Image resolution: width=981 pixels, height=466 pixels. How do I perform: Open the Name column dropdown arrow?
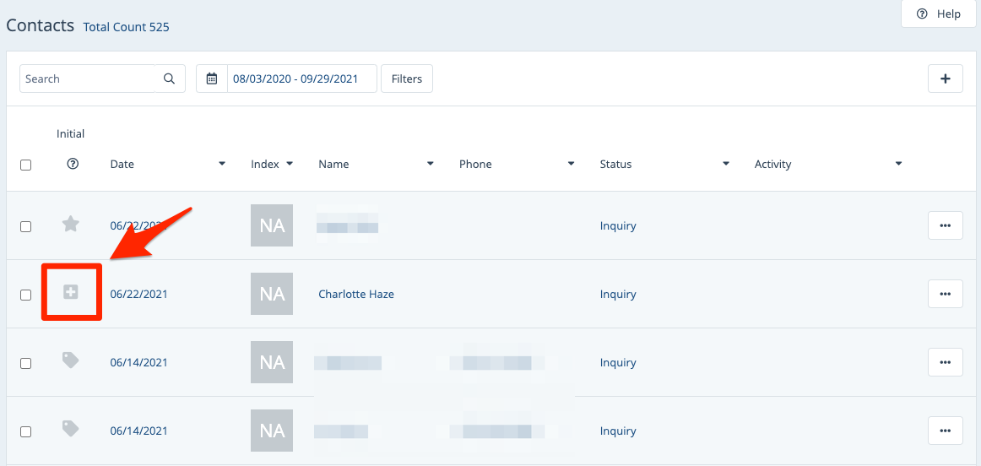coord(431,164)
